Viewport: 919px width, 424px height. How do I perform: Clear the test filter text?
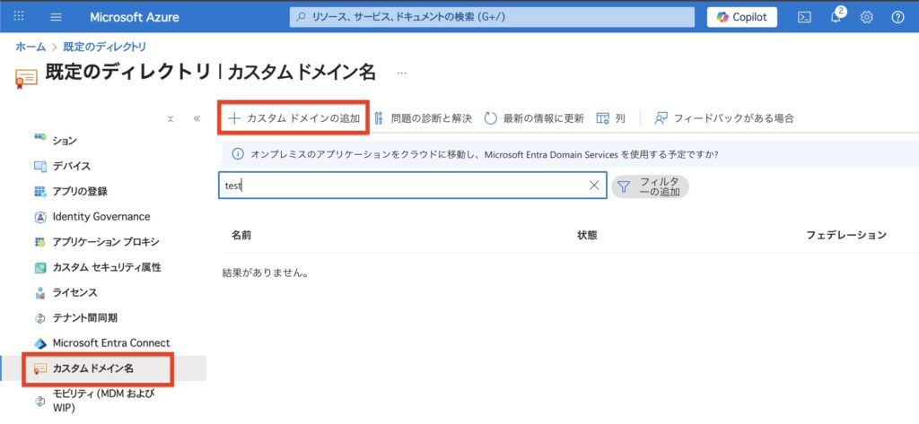pyautogui.click(x=594, y=185)
